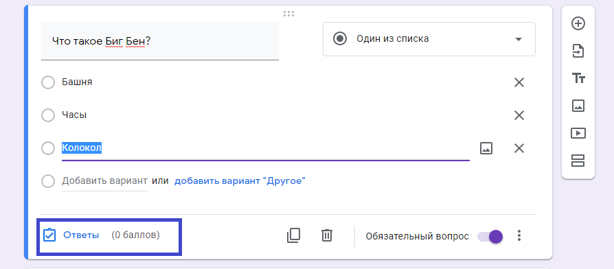Image resolution: width=614 pixels, height=269 pixels.
Task: Duplicate the question with copy icon
Action: pyautogui.click(x=293, y=235)
